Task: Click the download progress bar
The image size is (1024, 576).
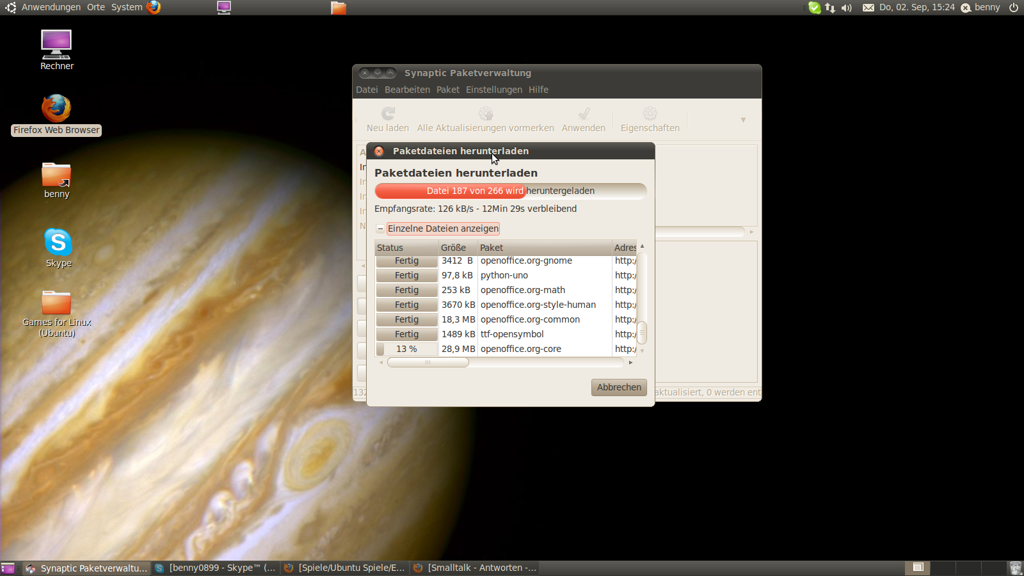Action: coord(510,191)
